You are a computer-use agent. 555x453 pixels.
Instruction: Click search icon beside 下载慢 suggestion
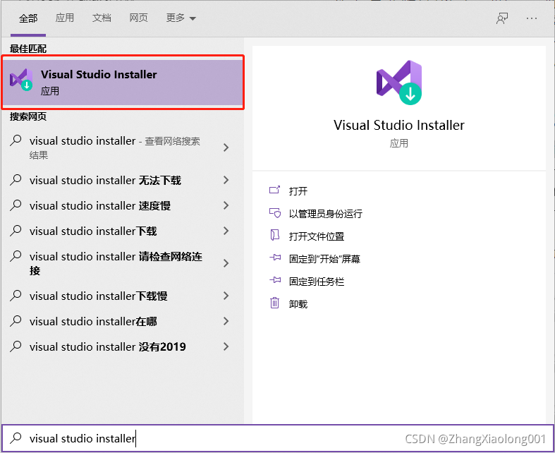click(x=16, y=296)
